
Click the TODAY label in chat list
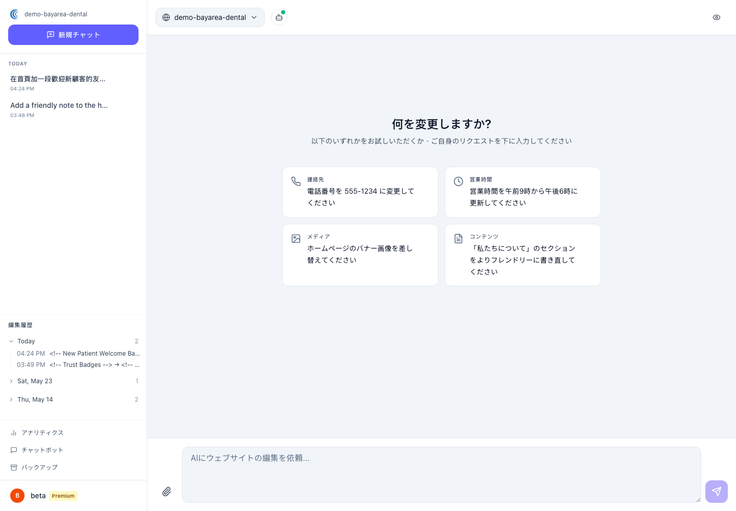point(18,64)
